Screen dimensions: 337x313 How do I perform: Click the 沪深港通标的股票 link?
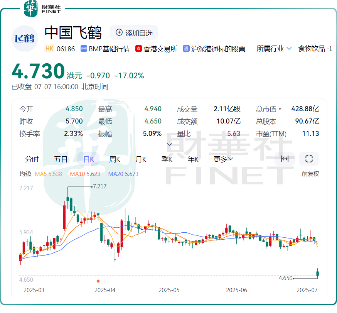(x=218, y=49)
